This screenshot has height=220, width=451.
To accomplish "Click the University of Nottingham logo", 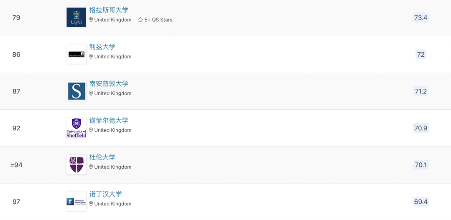I will 76,201.
